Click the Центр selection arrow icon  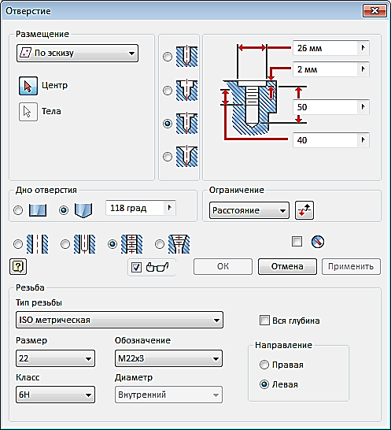(28, 86)
